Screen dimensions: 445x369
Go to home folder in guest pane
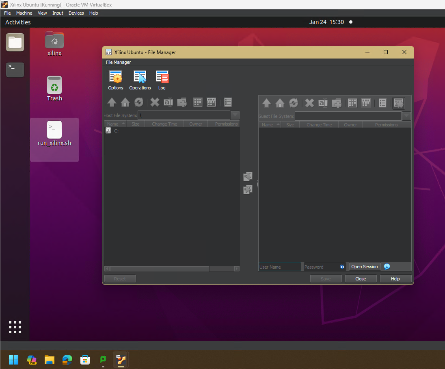click(280, 103)
